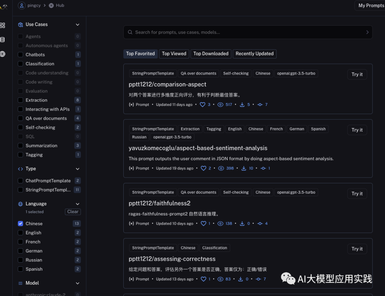The width and height of the screenshot is (385, 296).
Task: Try it on pptt1212/comparison-aspect
Action: [357, 75]
